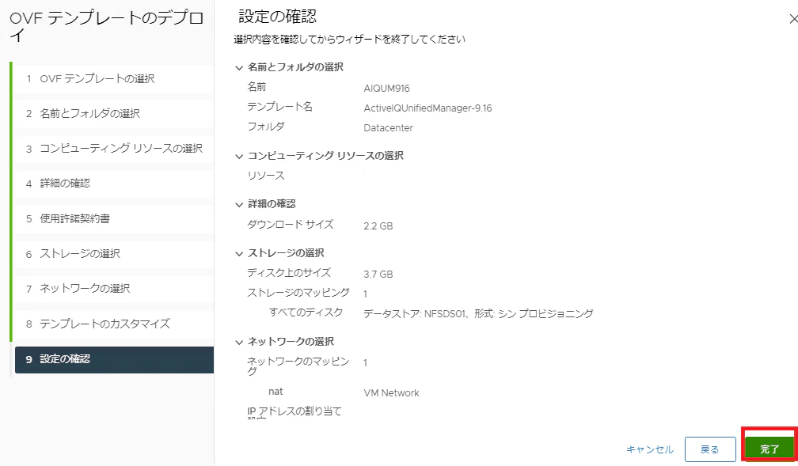Select the folder value Datacenter

[x=388, y=128]
